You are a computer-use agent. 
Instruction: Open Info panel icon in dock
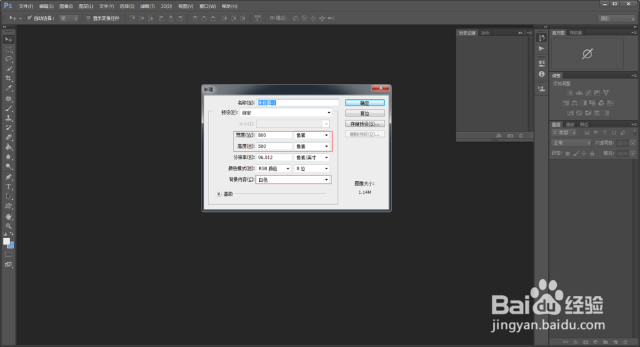click(541, 74)
